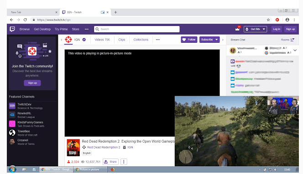Open the Windows Start menu
303x174 pixels.
[x=12, y=169]
